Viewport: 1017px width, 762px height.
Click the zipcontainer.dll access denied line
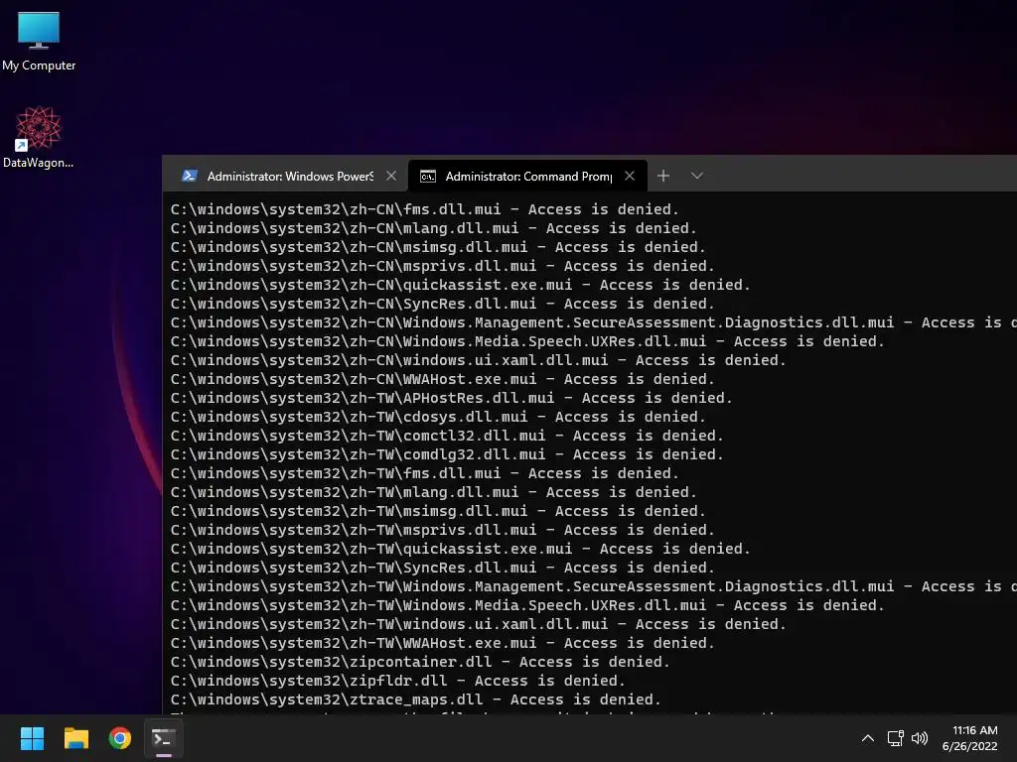[420, 661]
